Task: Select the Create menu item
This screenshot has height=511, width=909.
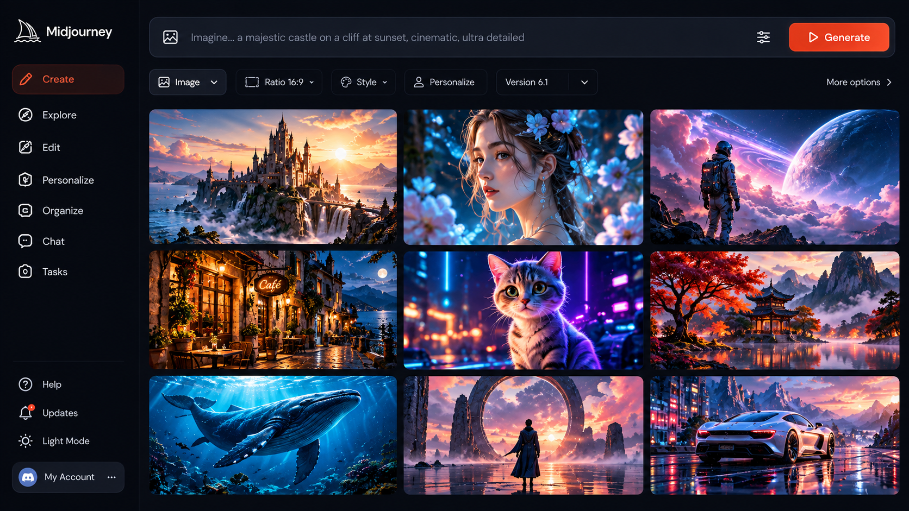Action: (x=68, y=79)
